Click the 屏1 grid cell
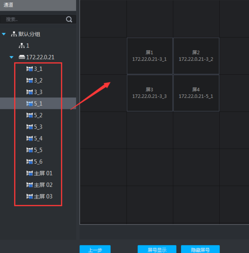This screenshot has height=253, width=249. [x=150, y=56]
